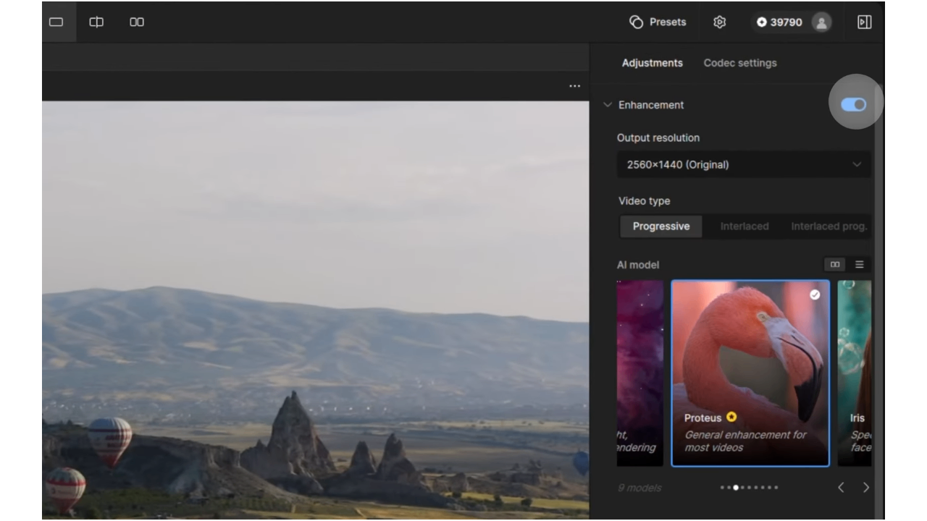The image size is (927, 521).
Task: Go to previous AI model
Action: pos(841,488)
